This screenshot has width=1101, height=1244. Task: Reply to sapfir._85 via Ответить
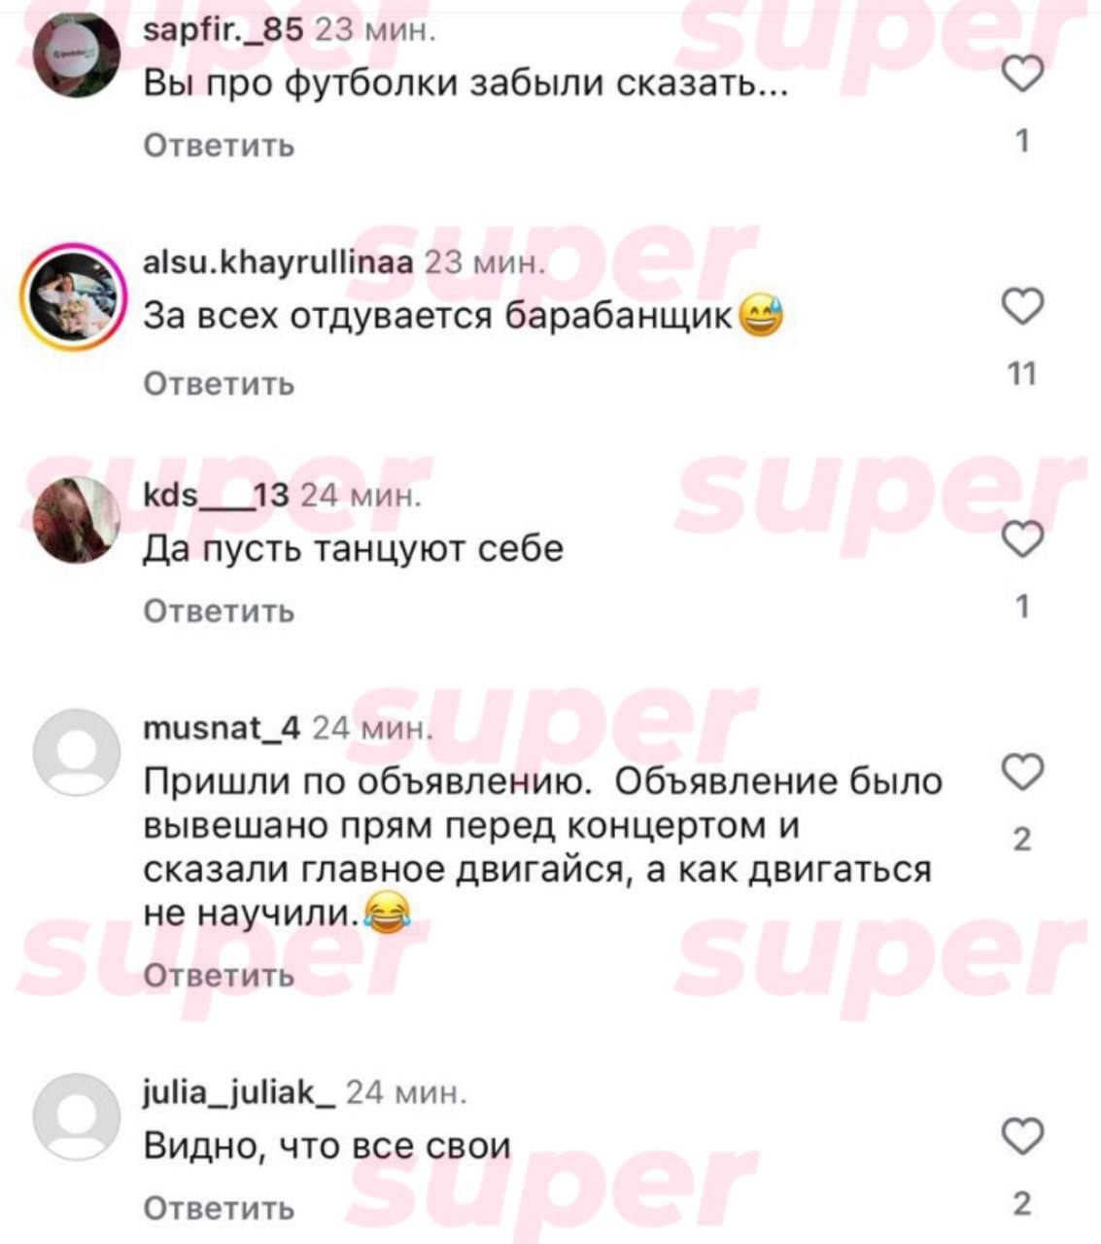pos(219,146)
